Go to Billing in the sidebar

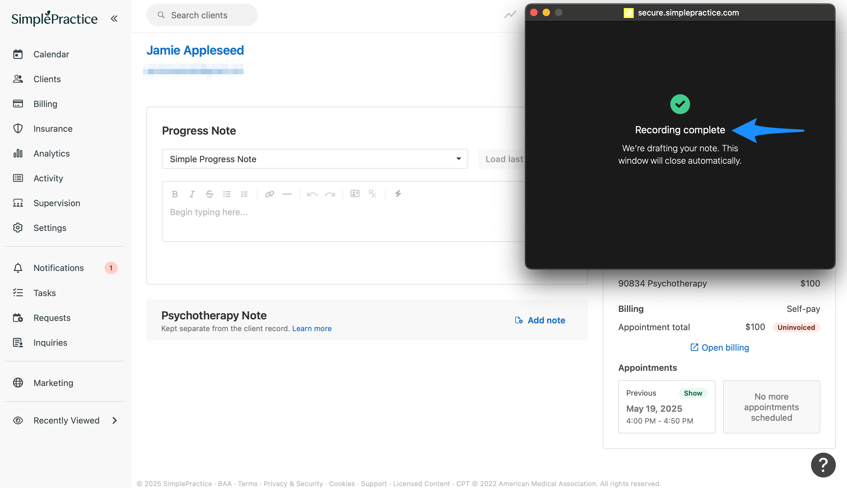pyautogui.click(x=45, y=104)
